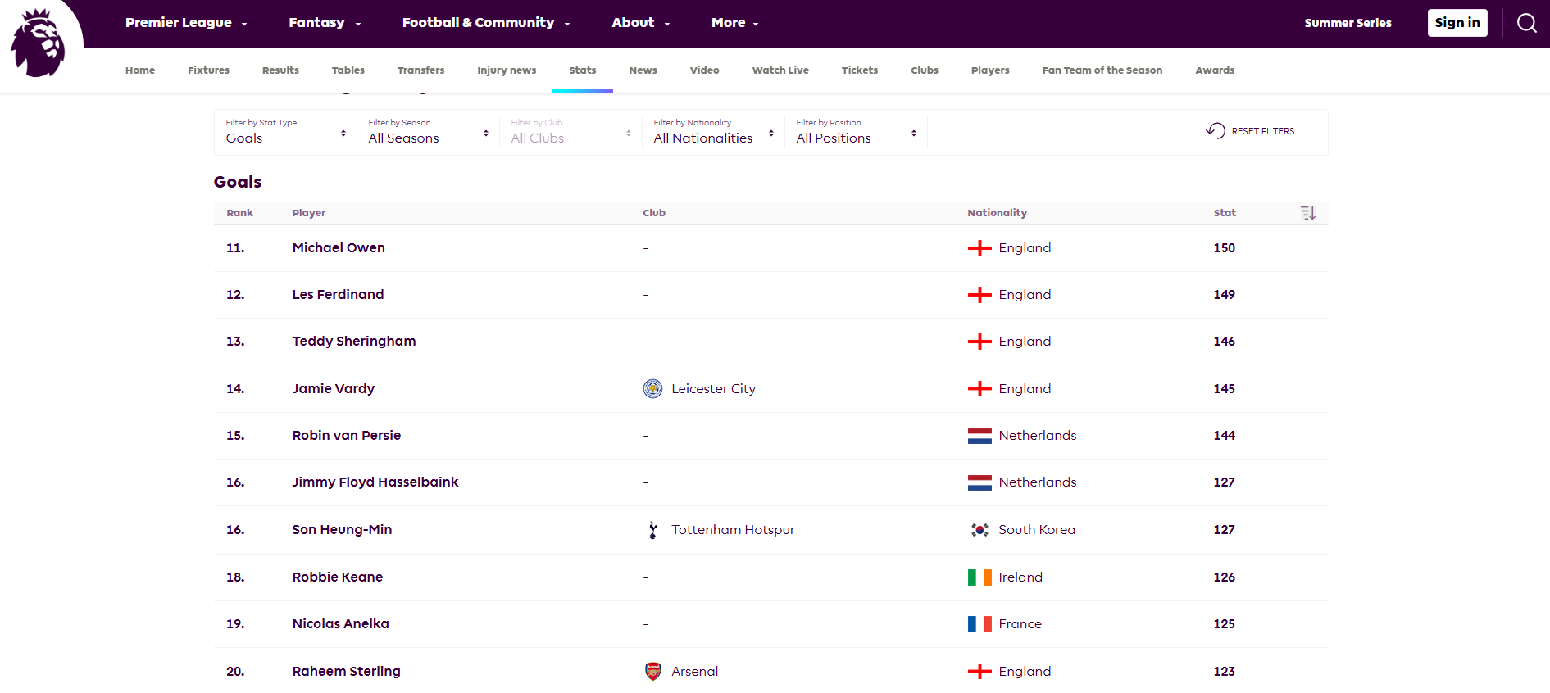Click the Arsenal club badge
The height and width of the screenshot is (693, 1550).
[652, 672]
